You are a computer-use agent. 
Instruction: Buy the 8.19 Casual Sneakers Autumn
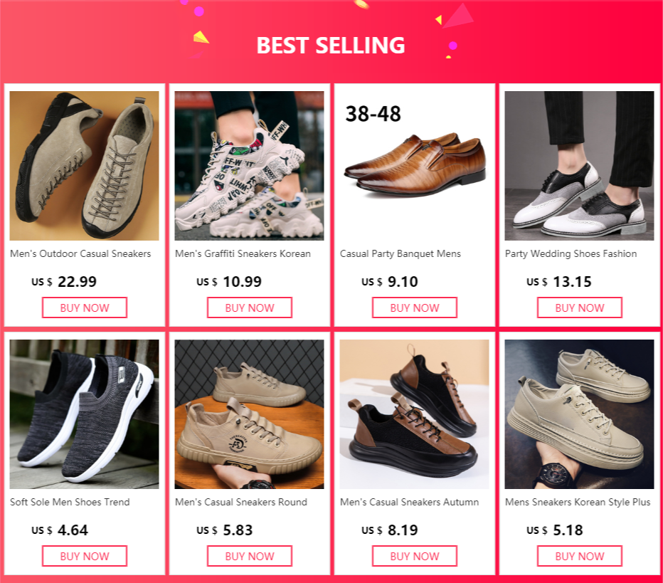pos(415,556)
